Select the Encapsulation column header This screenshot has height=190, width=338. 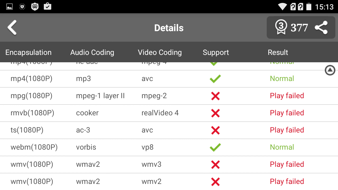coord(29,52)
